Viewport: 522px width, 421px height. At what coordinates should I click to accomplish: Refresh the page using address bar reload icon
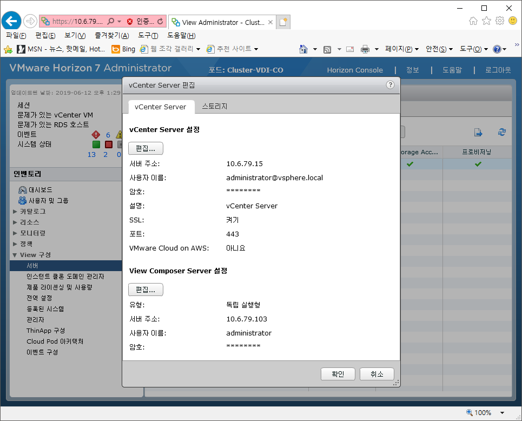tap(160, 21)
